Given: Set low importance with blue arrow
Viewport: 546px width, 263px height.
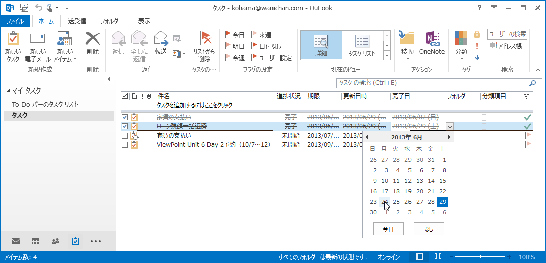Looking at the screenshot, I should click(x=477, y=57).
